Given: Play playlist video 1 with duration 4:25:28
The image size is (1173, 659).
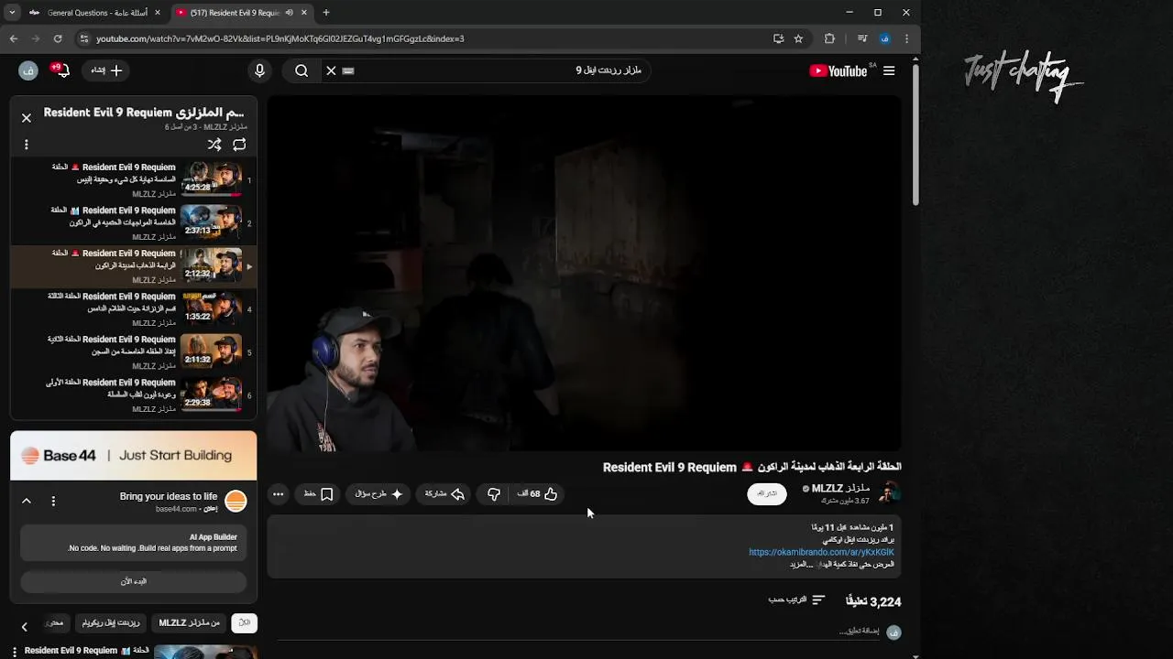Looking at the screenshot, I should [133, 180].
